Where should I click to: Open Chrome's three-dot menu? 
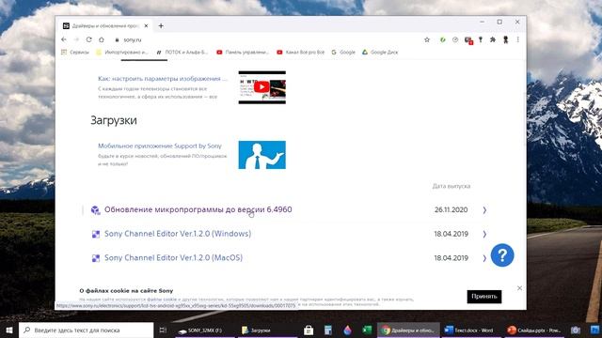pyautogui.click(x=518, y=39)
